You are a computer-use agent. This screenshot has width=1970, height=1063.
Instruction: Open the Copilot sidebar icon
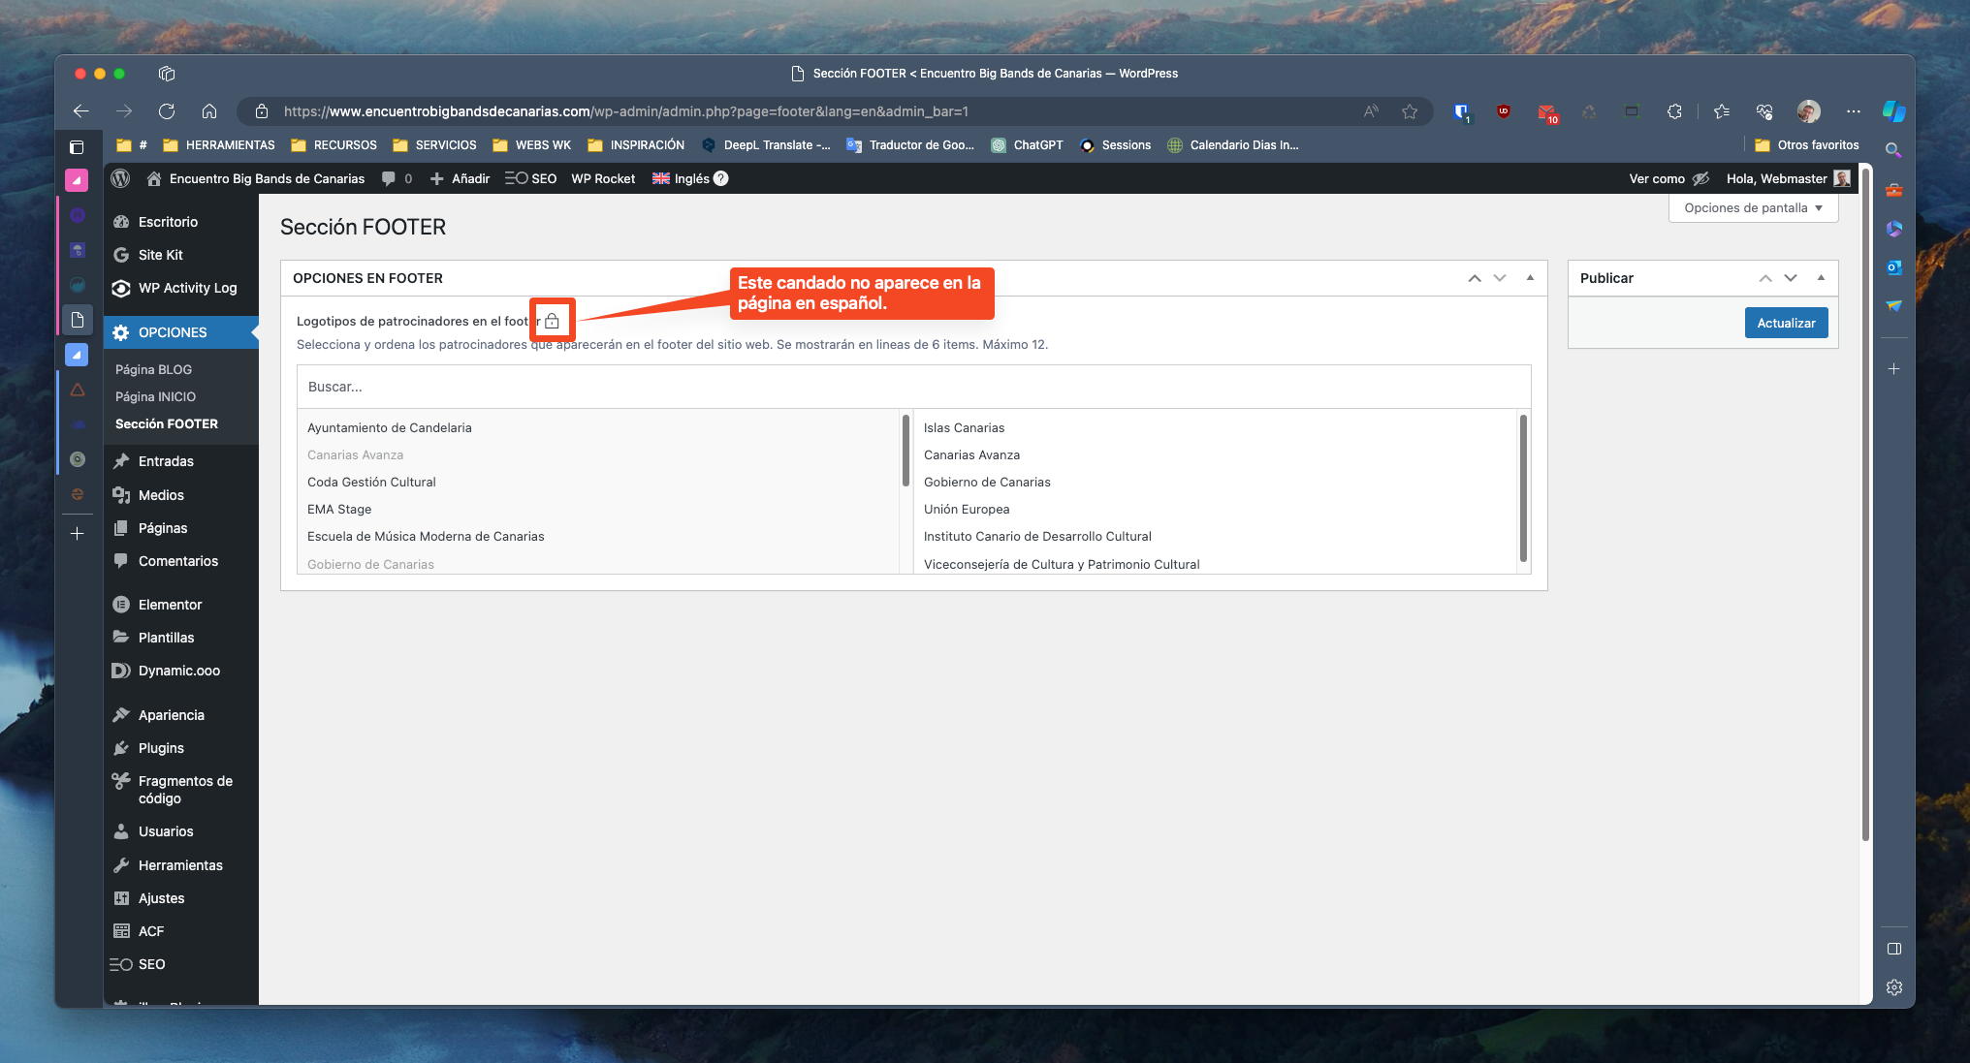1893,111
